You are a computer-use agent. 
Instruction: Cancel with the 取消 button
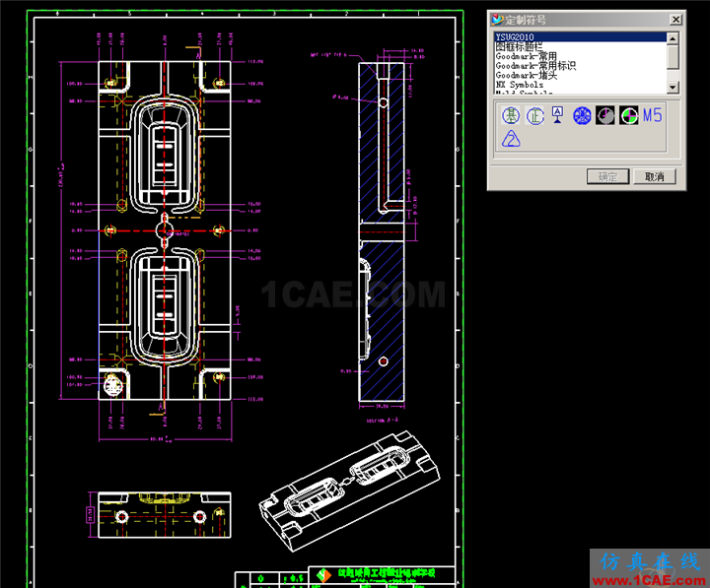(655, 176)
